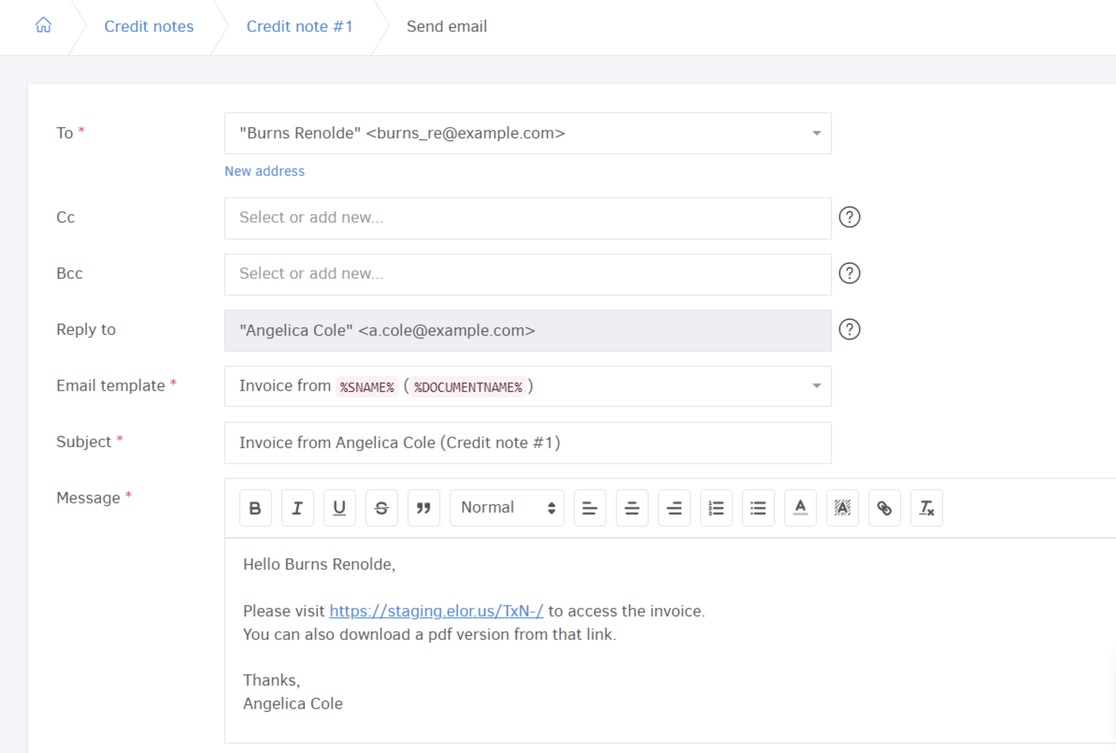Open the Normal text size dropdown

507,508
